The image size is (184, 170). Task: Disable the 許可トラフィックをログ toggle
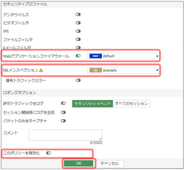[63, 103]
